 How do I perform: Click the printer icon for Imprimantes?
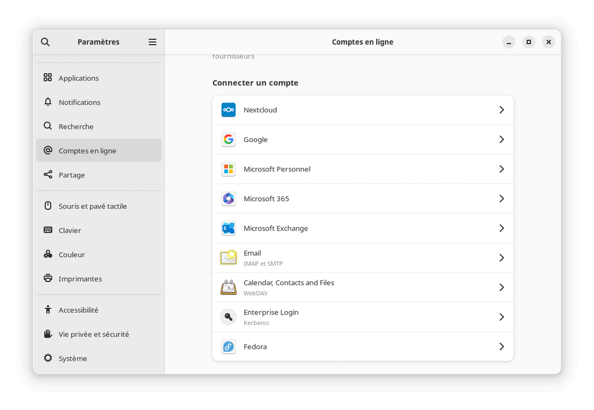(x=48, y=279)
